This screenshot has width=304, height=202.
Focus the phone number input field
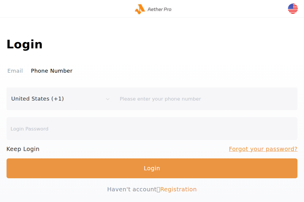[205, 99]
